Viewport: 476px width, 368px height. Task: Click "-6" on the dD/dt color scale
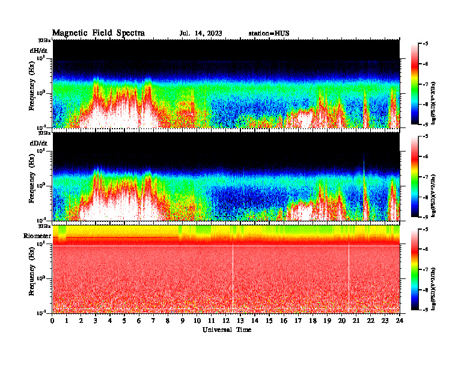[426, 157]
